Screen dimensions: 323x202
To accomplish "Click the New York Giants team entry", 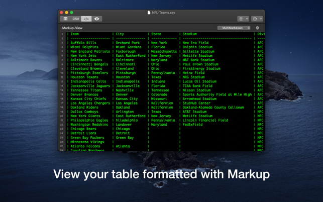I will click(x=85, y=116).
